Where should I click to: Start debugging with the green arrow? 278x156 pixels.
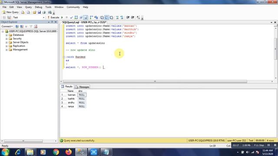[62, 17]
